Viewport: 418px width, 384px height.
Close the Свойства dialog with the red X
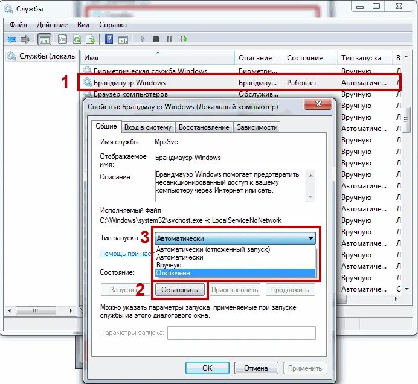coord(318,104)
